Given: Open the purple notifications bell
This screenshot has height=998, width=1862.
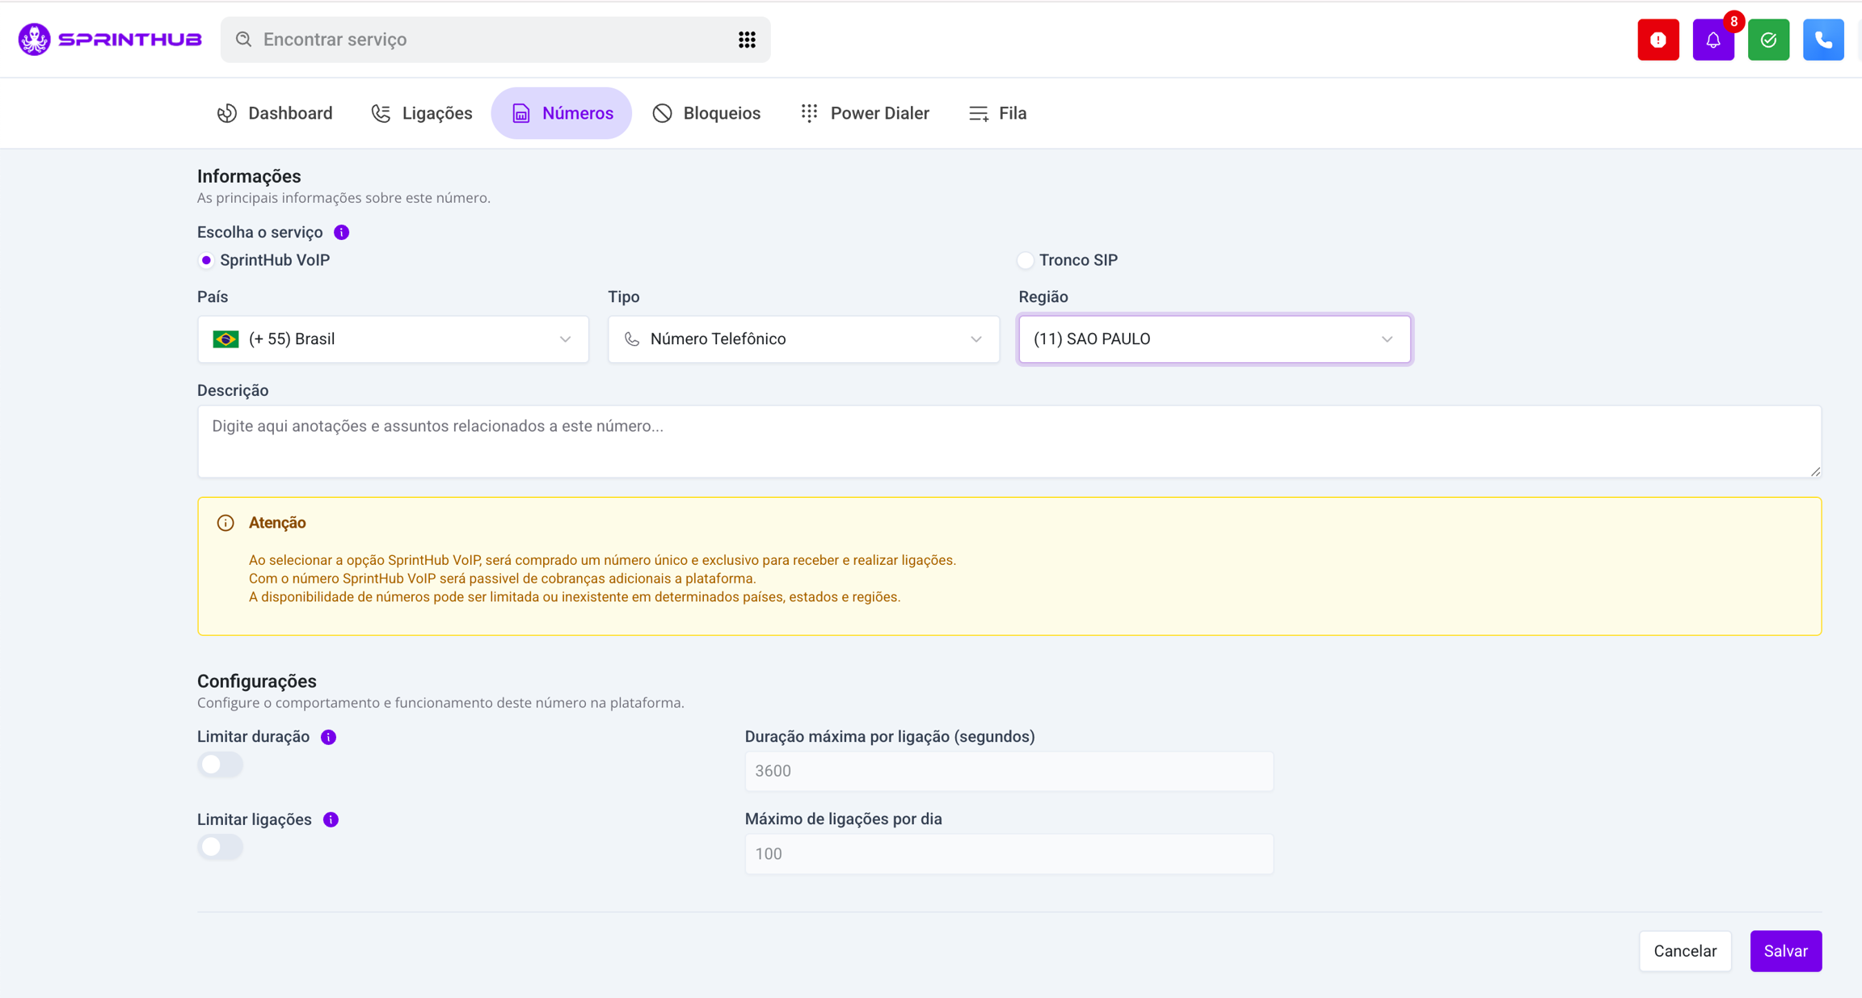Looking at the screenshot, I should pos(1712,40).
